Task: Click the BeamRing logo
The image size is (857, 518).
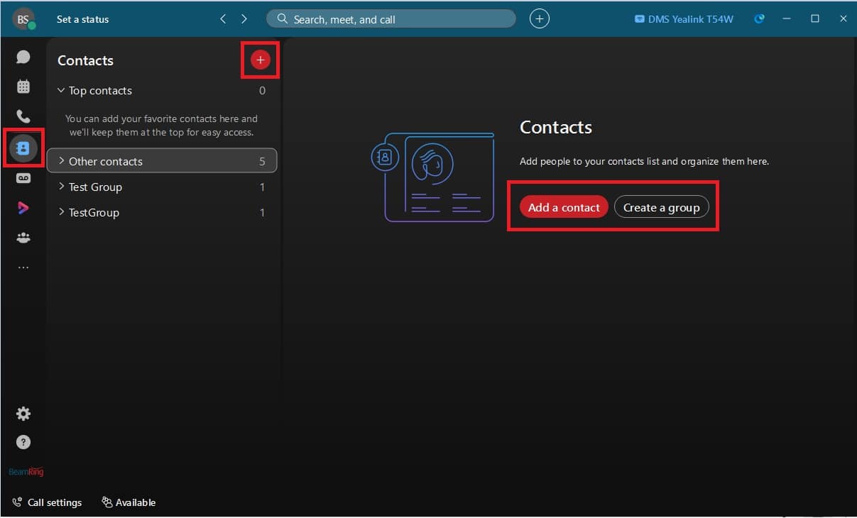Action: (x=26, y=472)
